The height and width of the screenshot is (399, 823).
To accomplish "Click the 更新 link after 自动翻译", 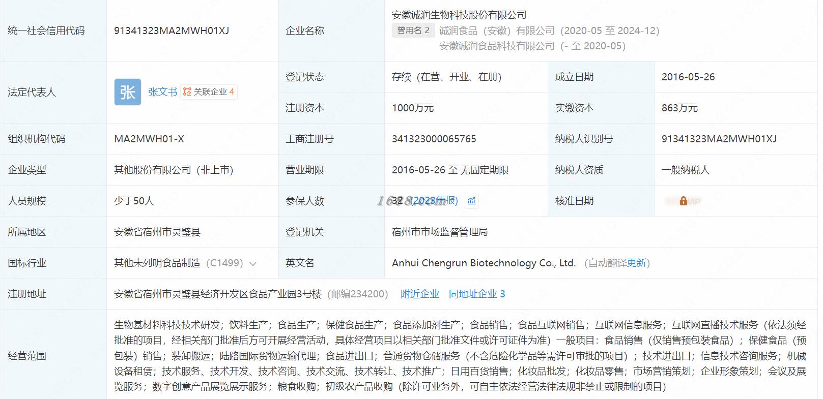I will (637, 263).
